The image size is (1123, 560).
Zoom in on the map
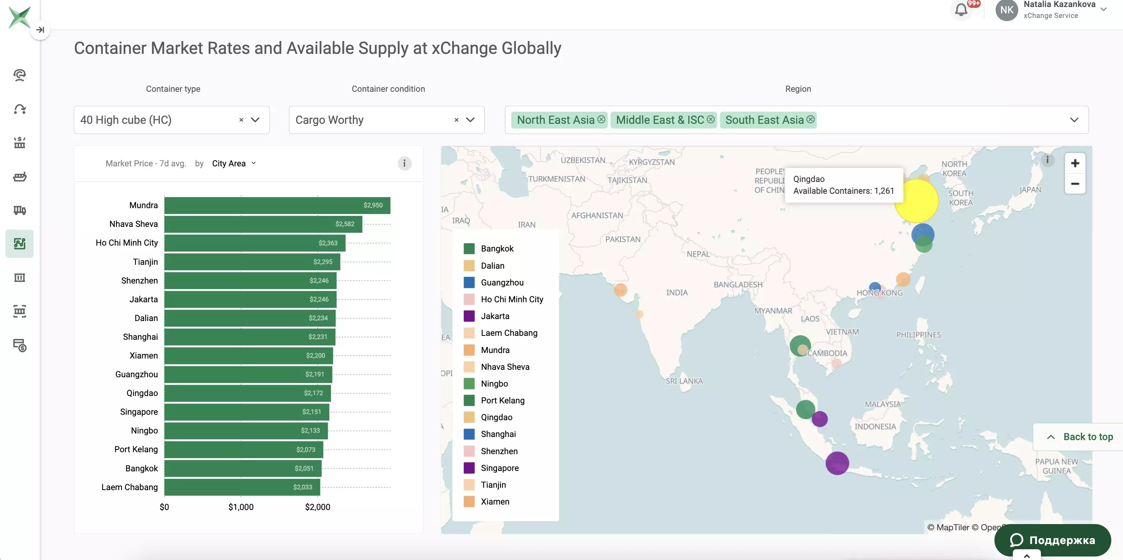[1075, 163]
